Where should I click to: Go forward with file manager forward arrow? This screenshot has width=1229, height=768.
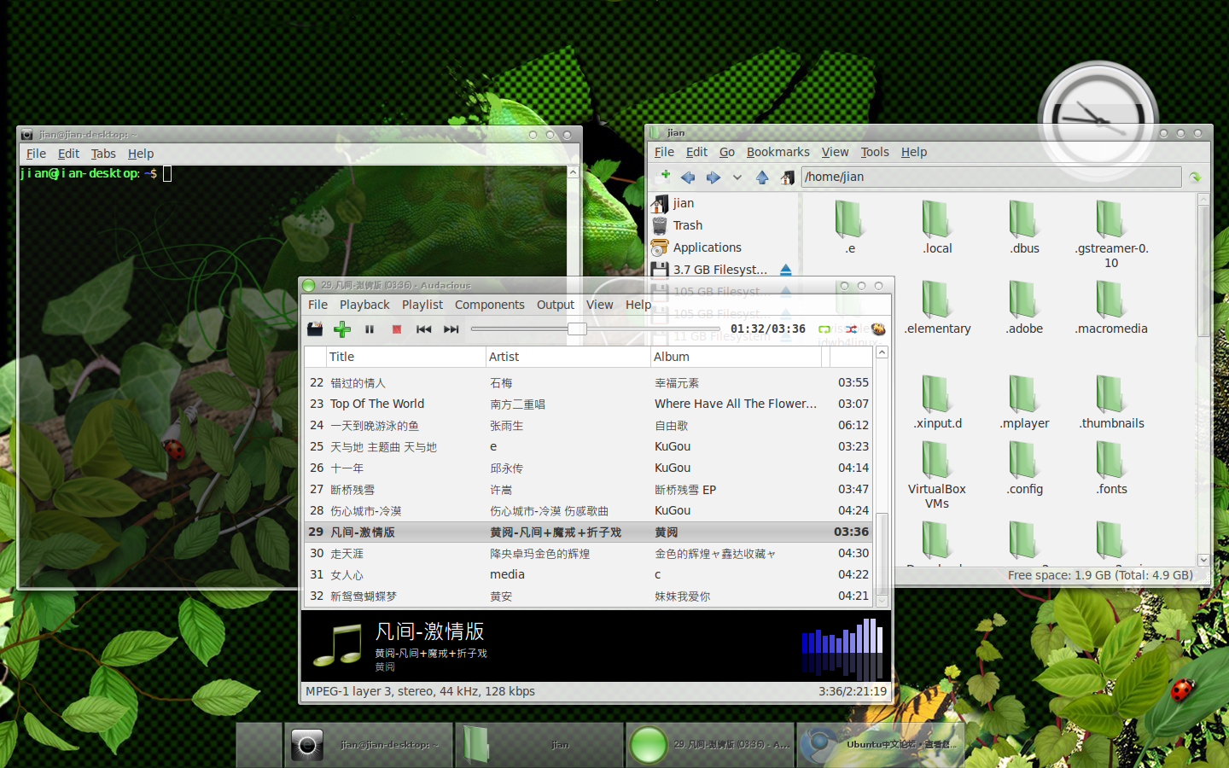pos(713,177)
